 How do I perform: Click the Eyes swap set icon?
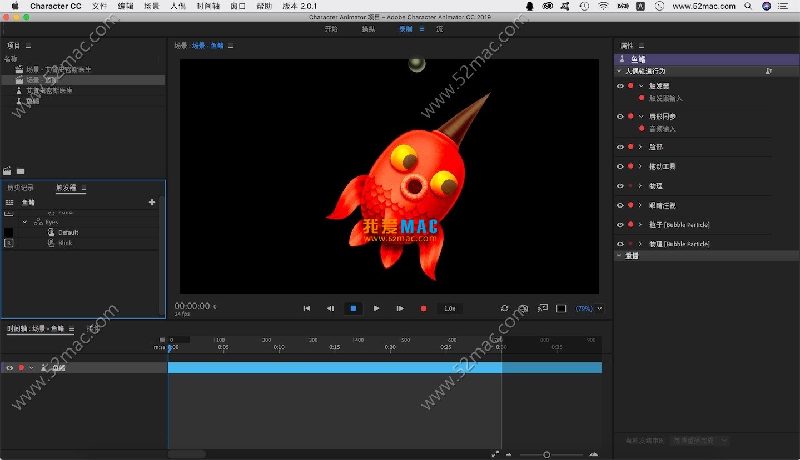[x=38, y=222]
